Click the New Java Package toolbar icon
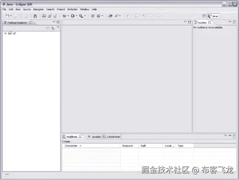Screen dimensions: 239x180 93,16
